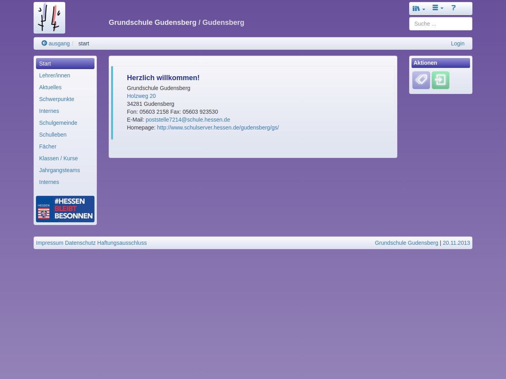This screenshot has height=379, width=506.
Task: Open the Hessen bleibt besonnen banner
Action: tap(65, 209)
